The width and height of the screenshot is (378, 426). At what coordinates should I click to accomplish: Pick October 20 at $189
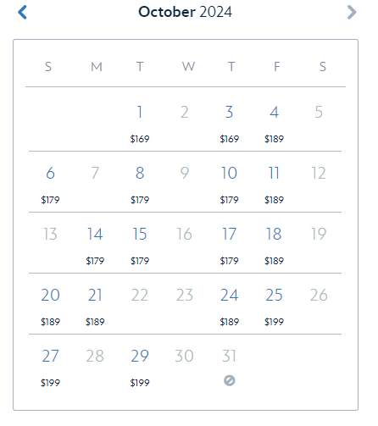pos(50,307)
